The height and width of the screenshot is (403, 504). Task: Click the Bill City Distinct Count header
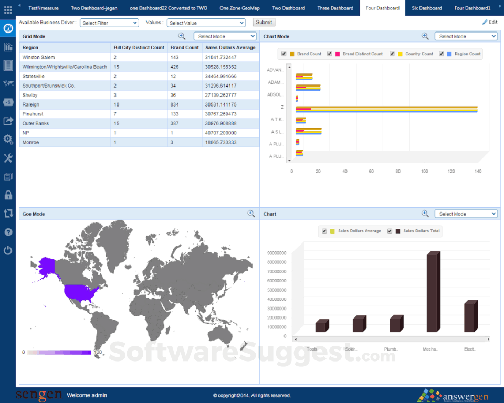[139, 48]
